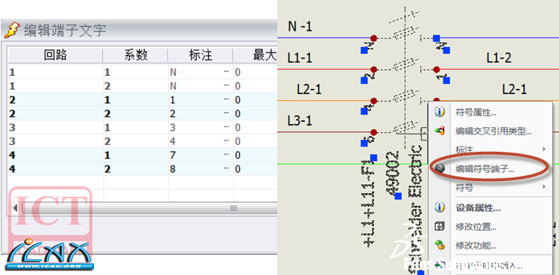Open 符号属性... from the context menu
Viewport: 559px width, 275px height.
[x=476, y=113]
